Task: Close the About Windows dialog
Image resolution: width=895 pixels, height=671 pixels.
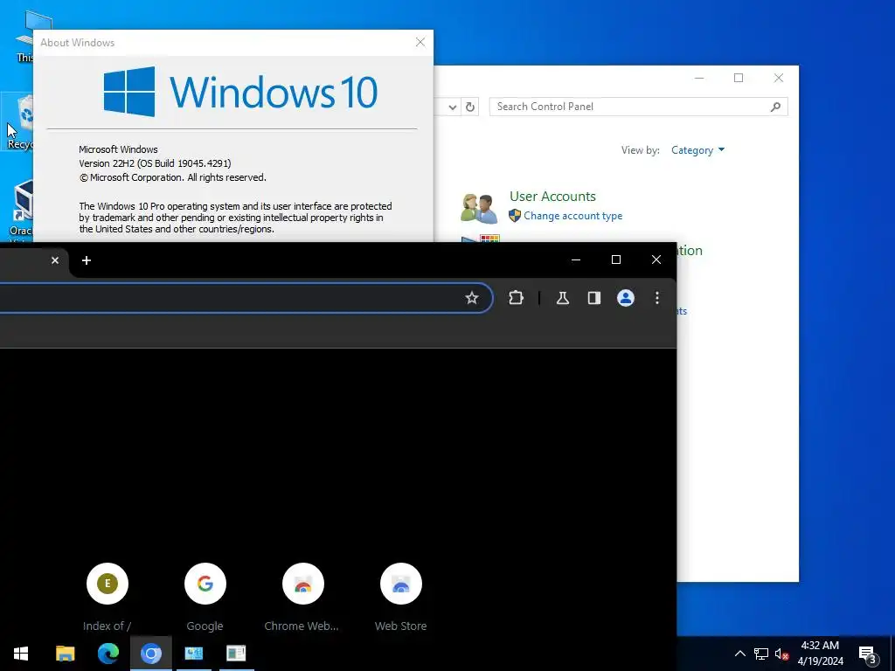Action: (420, 42)
